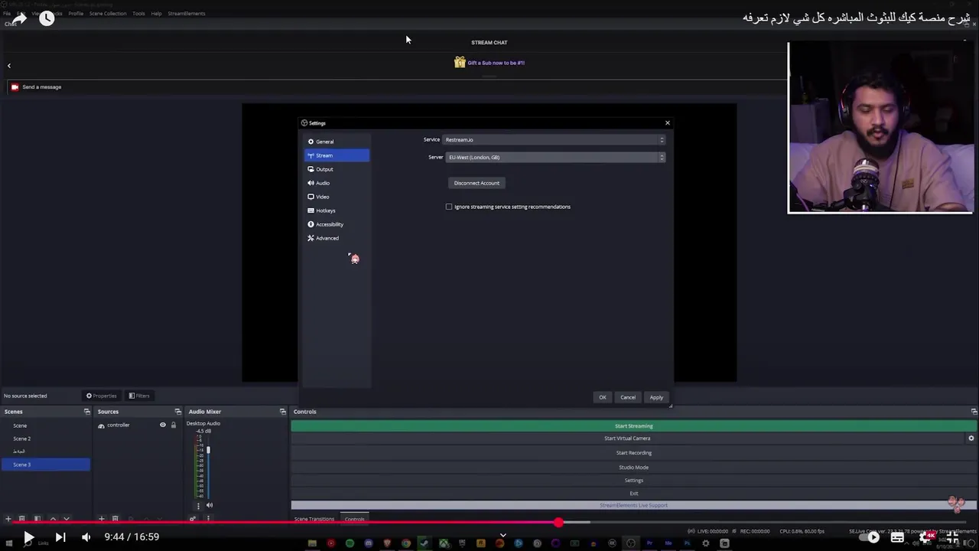The image size is (979, 551).
Task: Click Start Recording button
Action: 633,452
